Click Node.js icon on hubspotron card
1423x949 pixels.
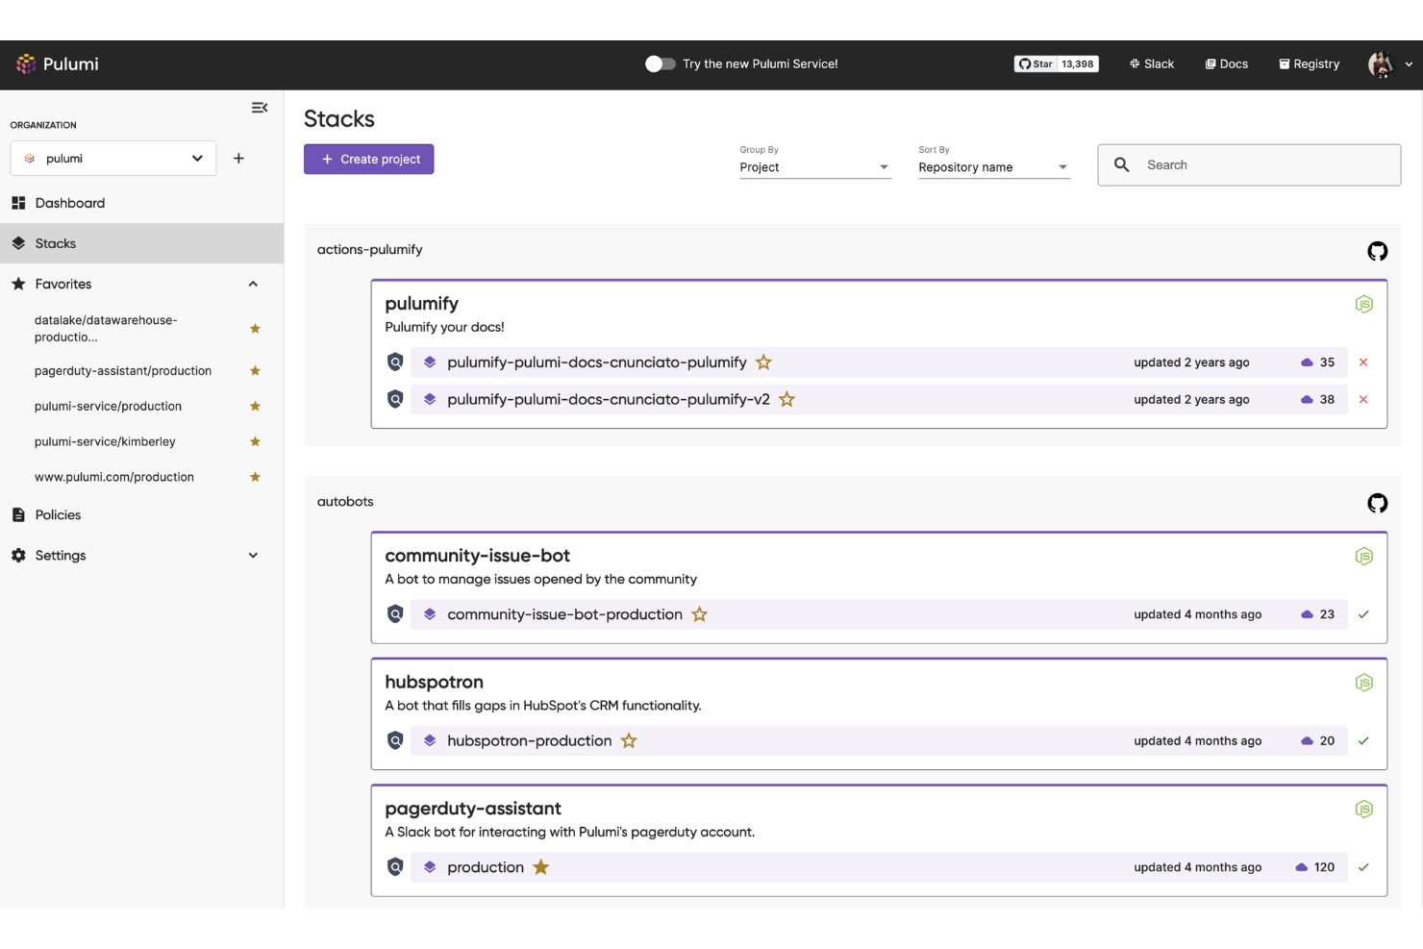(1364, 684)
